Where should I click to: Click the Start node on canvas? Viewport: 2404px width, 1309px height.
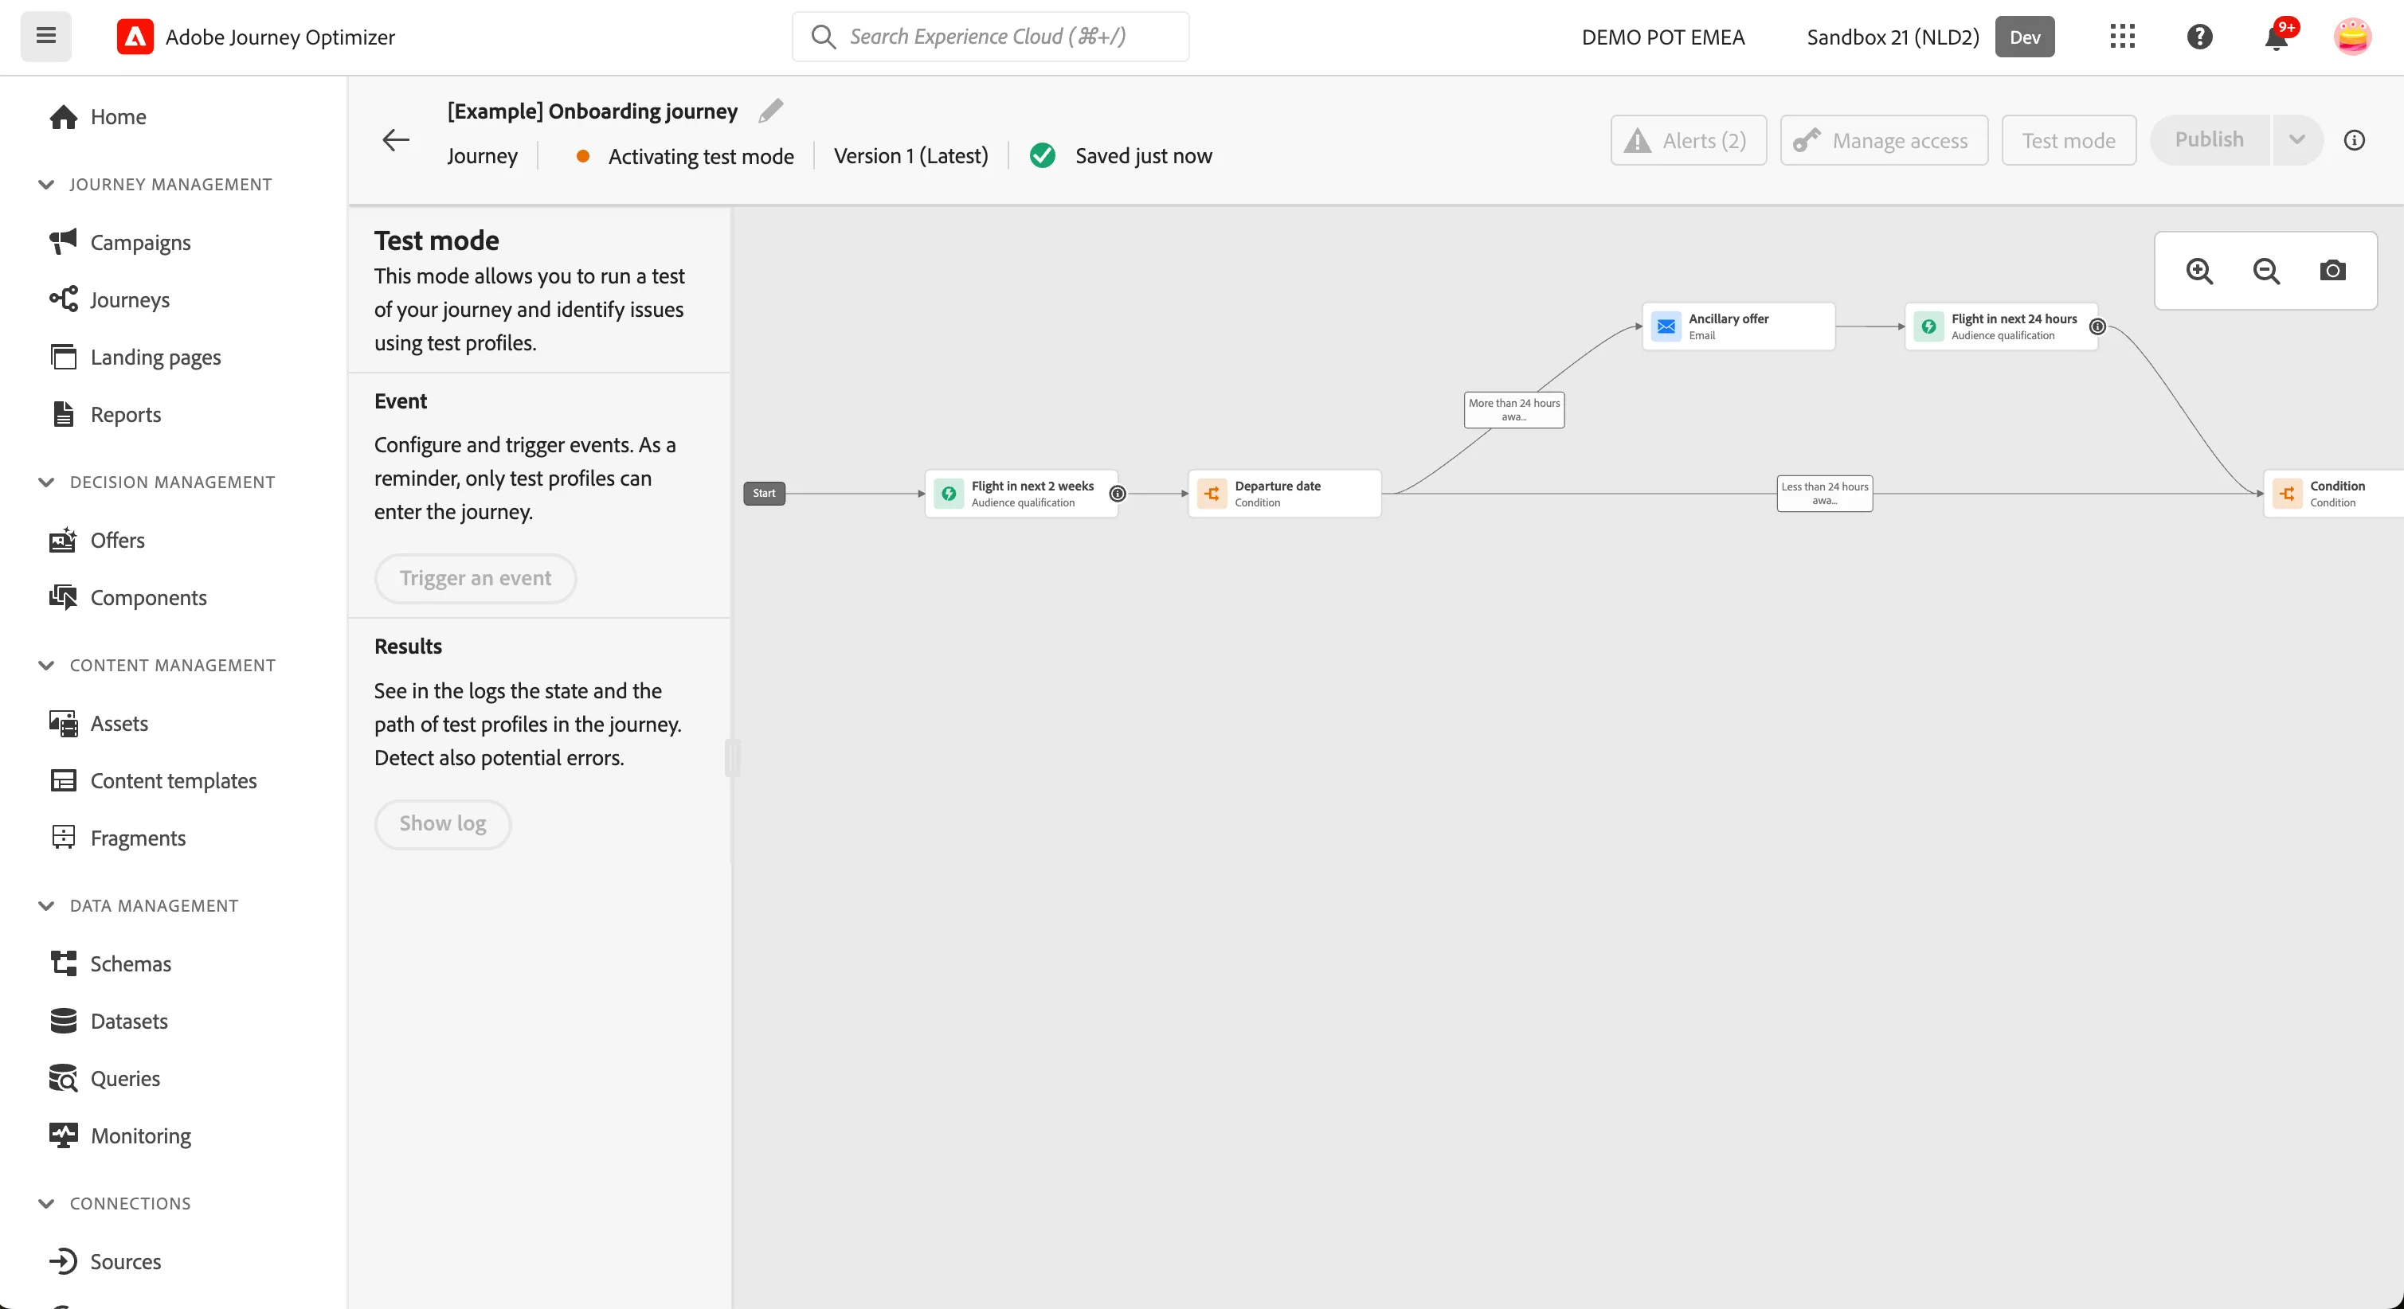click(765, 494)
